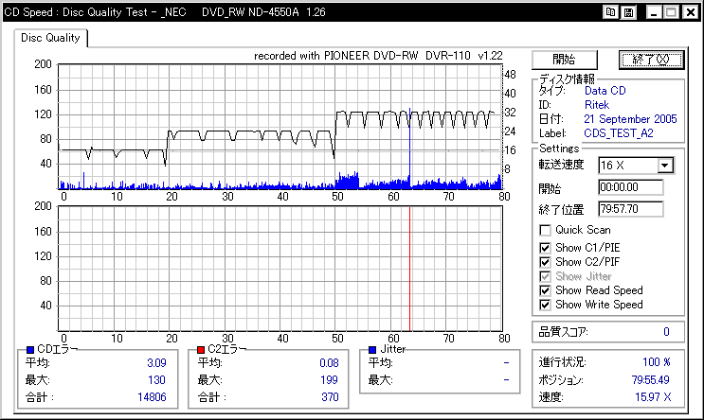Enable the Quick Scan checkbox
This screenshot has height=420, width=704.
point(545,231)
